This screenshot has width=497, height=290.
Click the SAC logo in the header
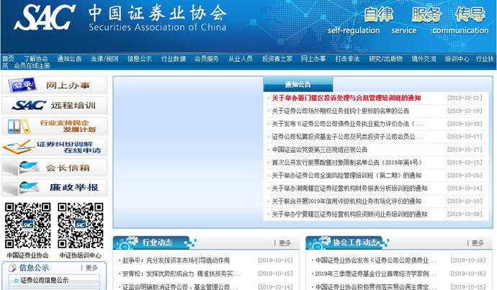[45, 17]
